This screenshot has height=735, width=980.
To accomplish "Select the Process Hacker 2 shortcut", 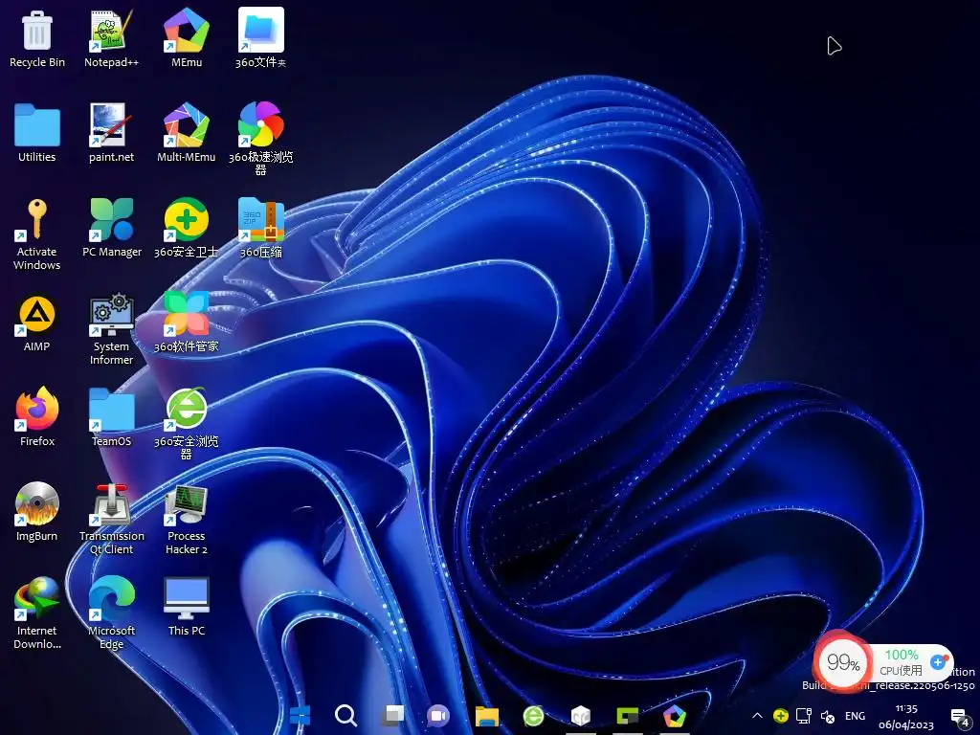I will (187, 519).
